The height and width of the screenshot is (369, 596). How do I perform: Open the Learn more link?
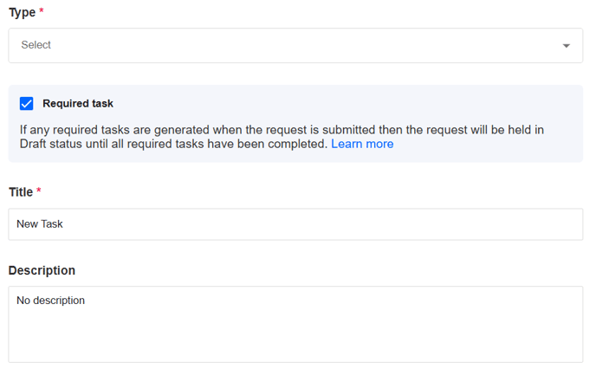[x=362, y=144]
